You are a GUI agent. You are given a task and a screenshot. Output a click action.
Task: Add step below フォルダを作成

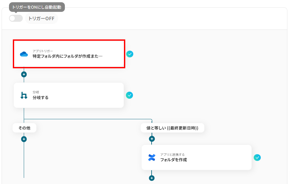152,178
